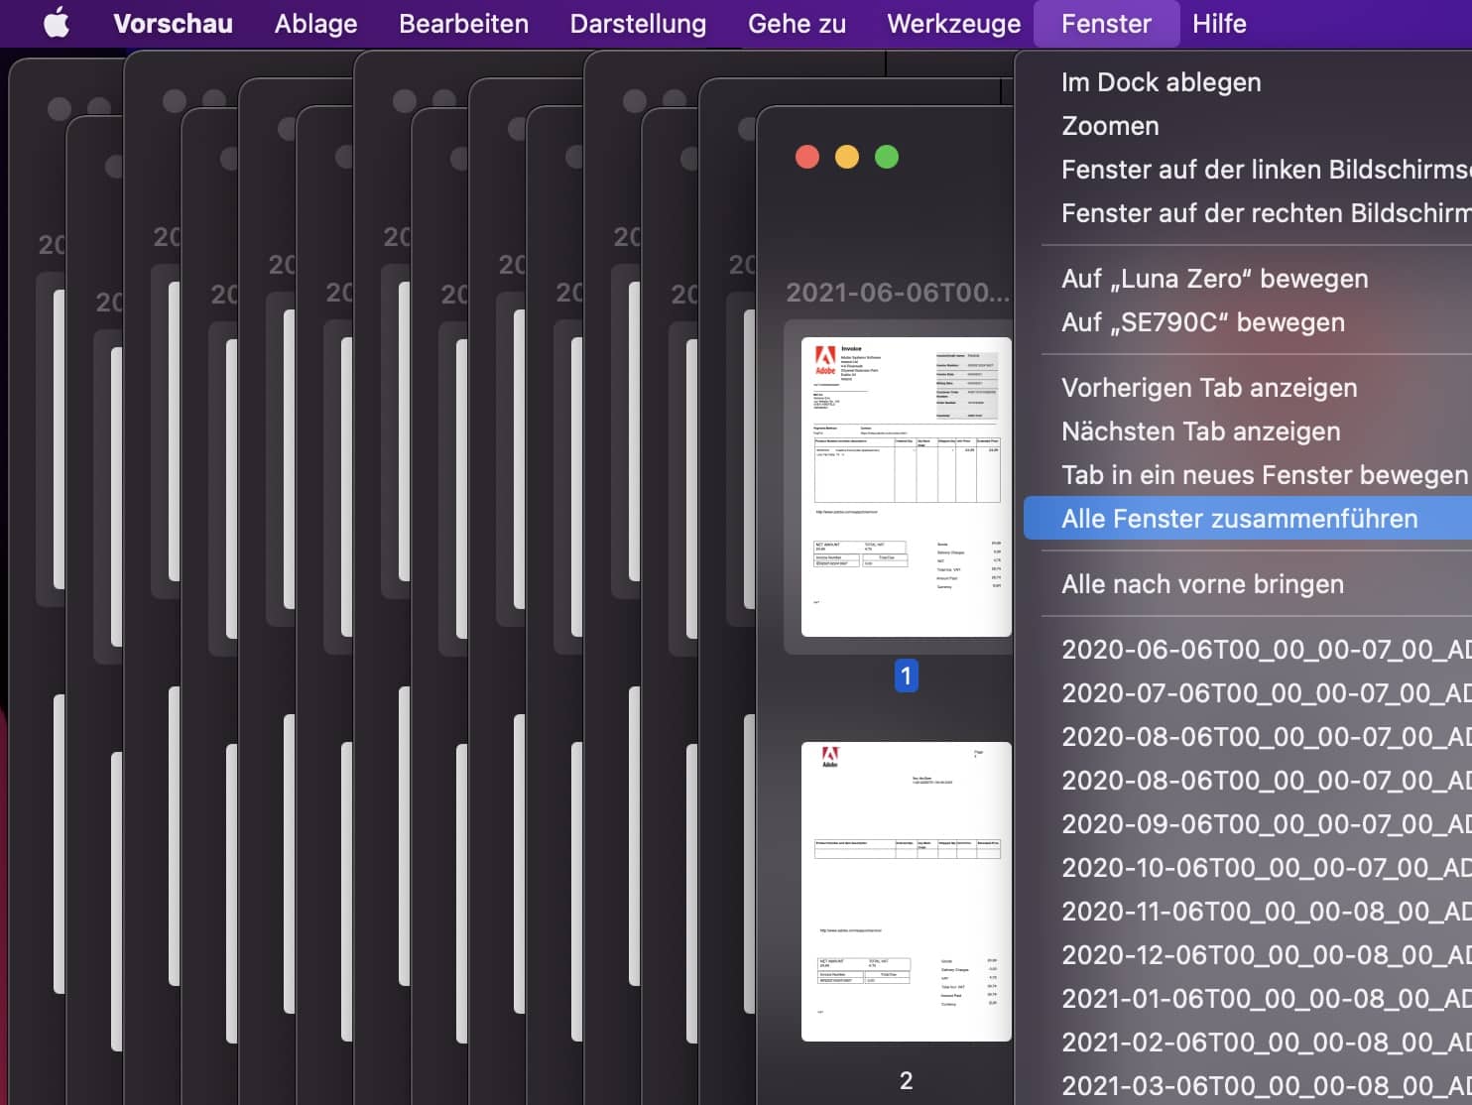
Task: Open the Apple menu
Action: click(57, 23)
